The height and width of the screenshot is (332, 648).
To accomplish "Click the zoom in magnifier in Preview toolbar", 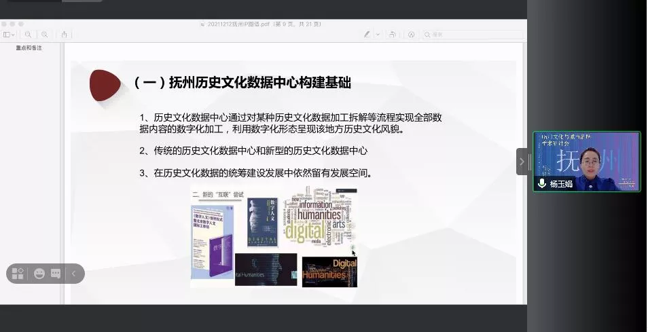I will coord(44,35).
